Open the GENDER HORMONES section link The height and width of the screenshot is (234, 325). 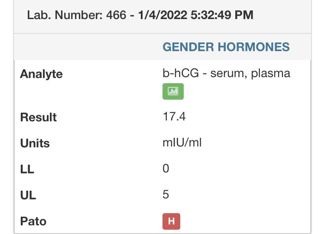point(226,47)
